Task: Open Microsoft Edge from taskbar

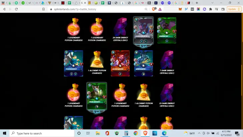Action: pyautogui.click(x=164, y=133)
